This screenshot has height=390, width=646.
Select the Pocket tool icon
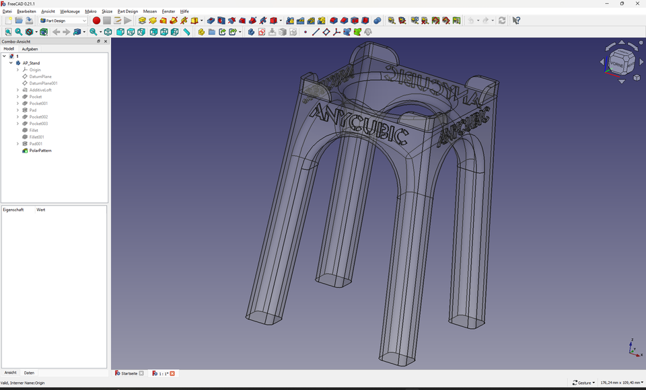click(211, 21)
